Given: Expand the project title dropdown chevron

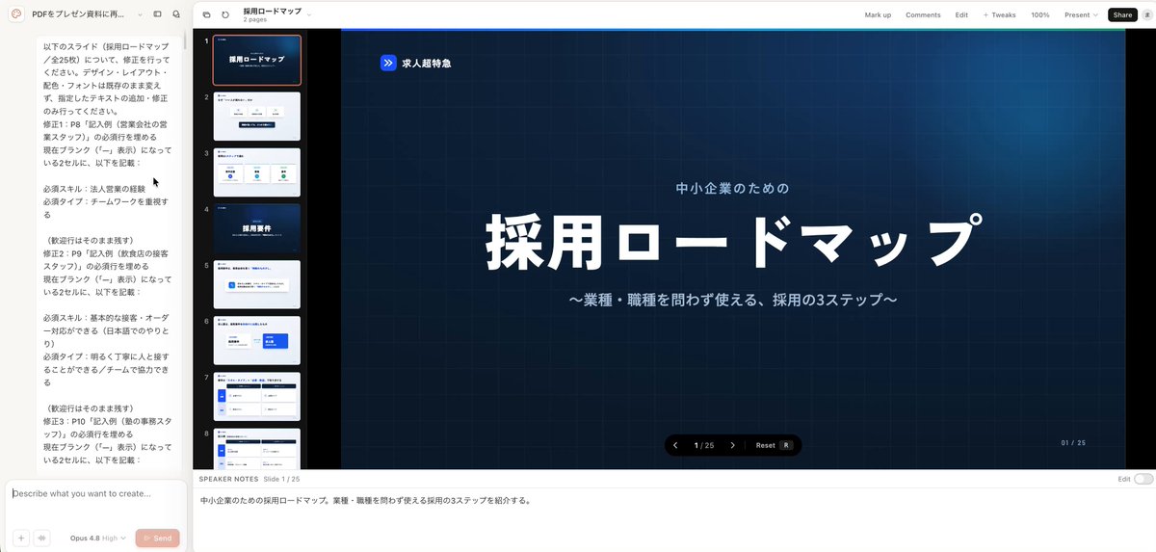Looking at the screenshot, I should coord(141,14).
